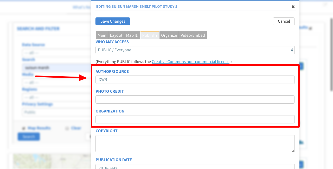Close the editing dialog with the X icon

tap(293, 7)
